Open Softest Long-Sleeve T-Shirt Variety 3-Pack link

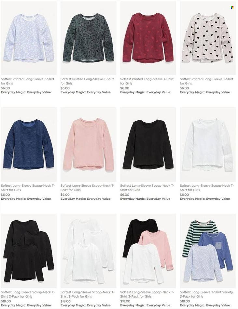point(206,294)
